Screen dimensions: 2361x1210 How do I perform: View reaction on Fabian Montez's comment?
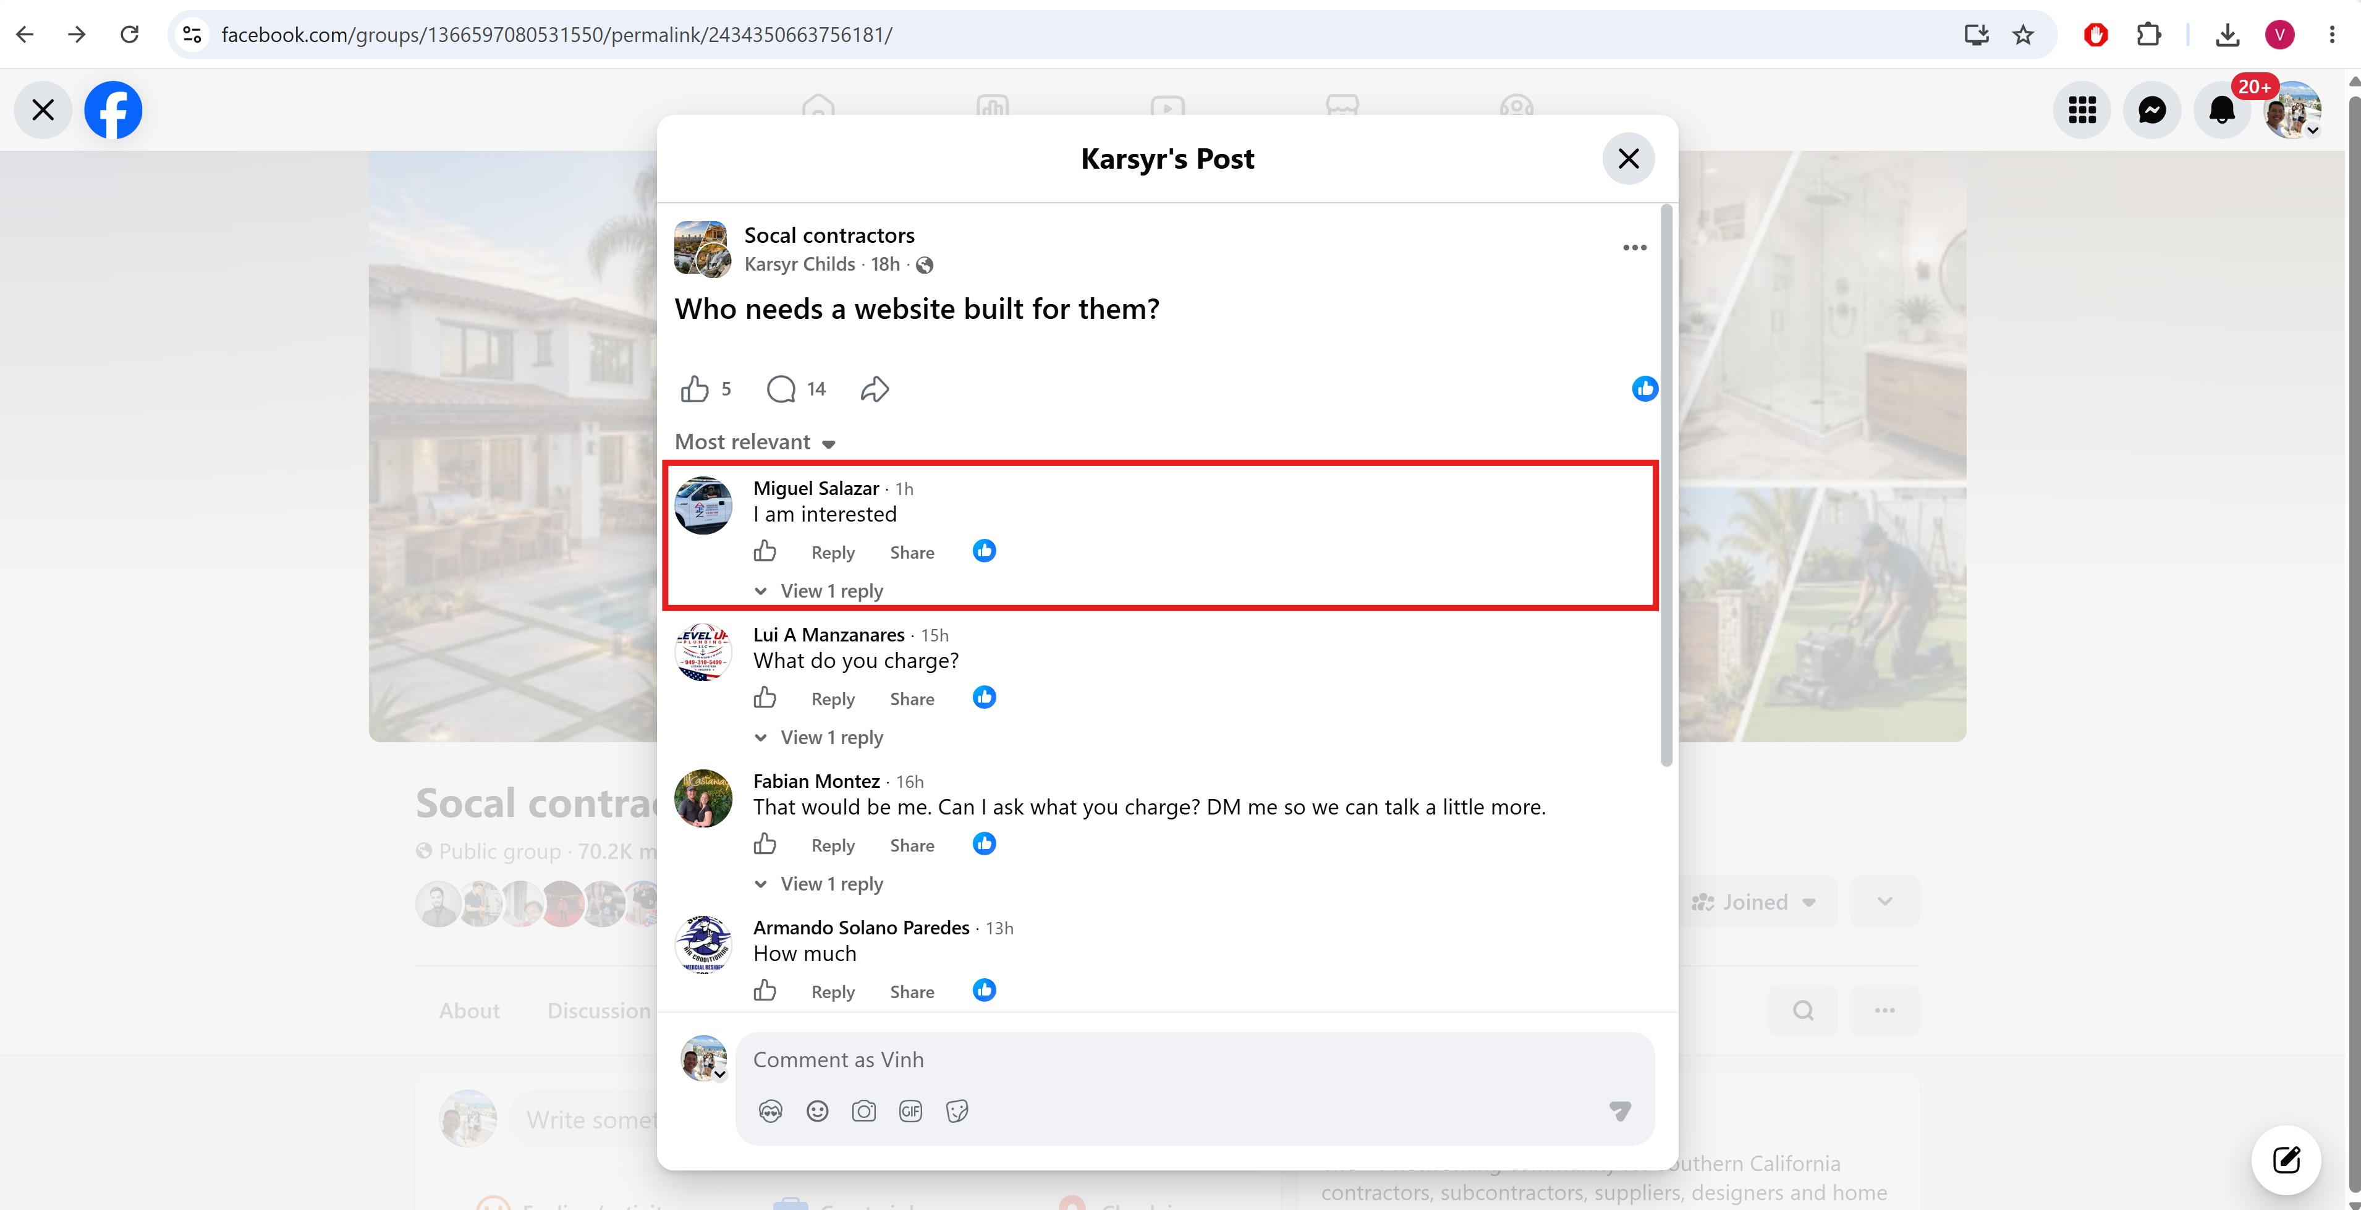coord(985,844)
